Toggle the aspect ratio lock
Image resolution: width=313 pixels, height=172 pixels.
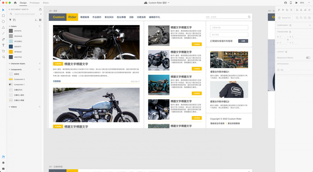tap(288, 39)
